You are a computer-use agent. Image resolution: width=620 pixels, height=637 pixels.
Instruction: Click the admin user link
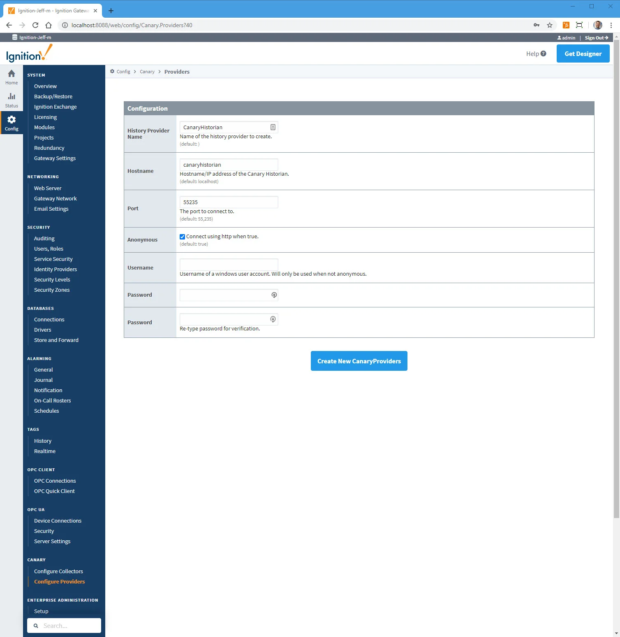(x=566, y=38)
